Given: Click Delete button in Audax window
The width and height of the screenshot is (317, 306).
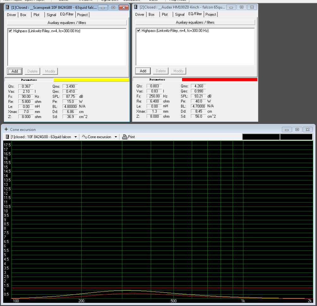Looking at the screenshot, I should (x=161, y=71).
